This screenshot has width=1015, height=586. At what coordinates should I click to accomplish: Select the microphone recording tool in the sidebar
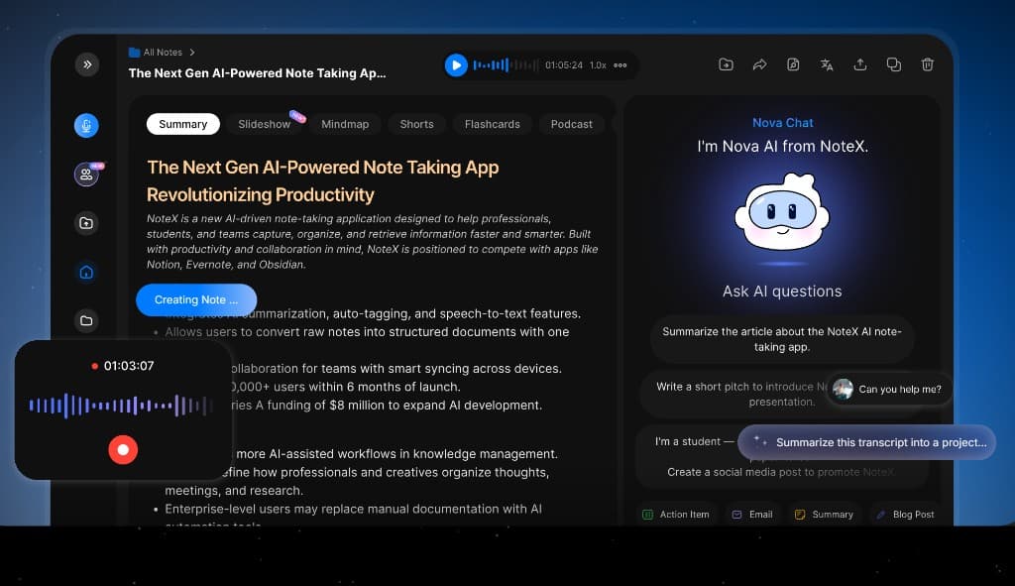(86, 125)
